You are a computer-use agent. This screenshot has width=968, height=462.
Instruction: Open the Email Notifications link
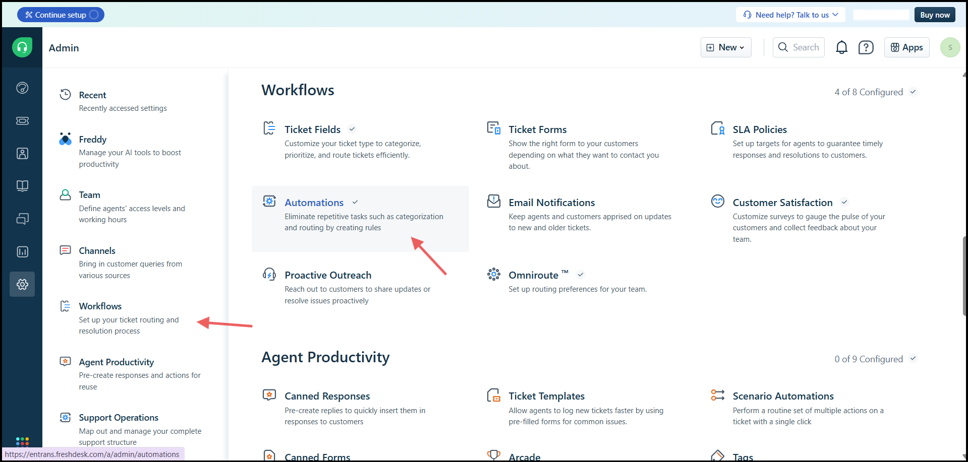tap(551, 203)
